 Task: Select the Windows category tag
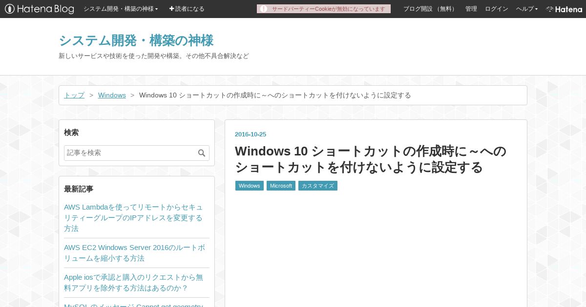pos(250,186)
